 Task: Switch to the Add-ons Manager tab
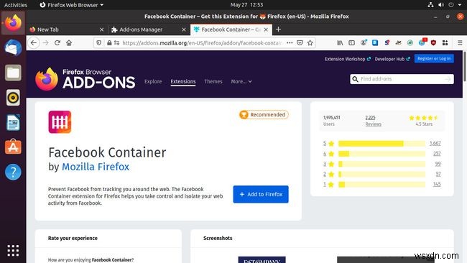click(148, 29)
